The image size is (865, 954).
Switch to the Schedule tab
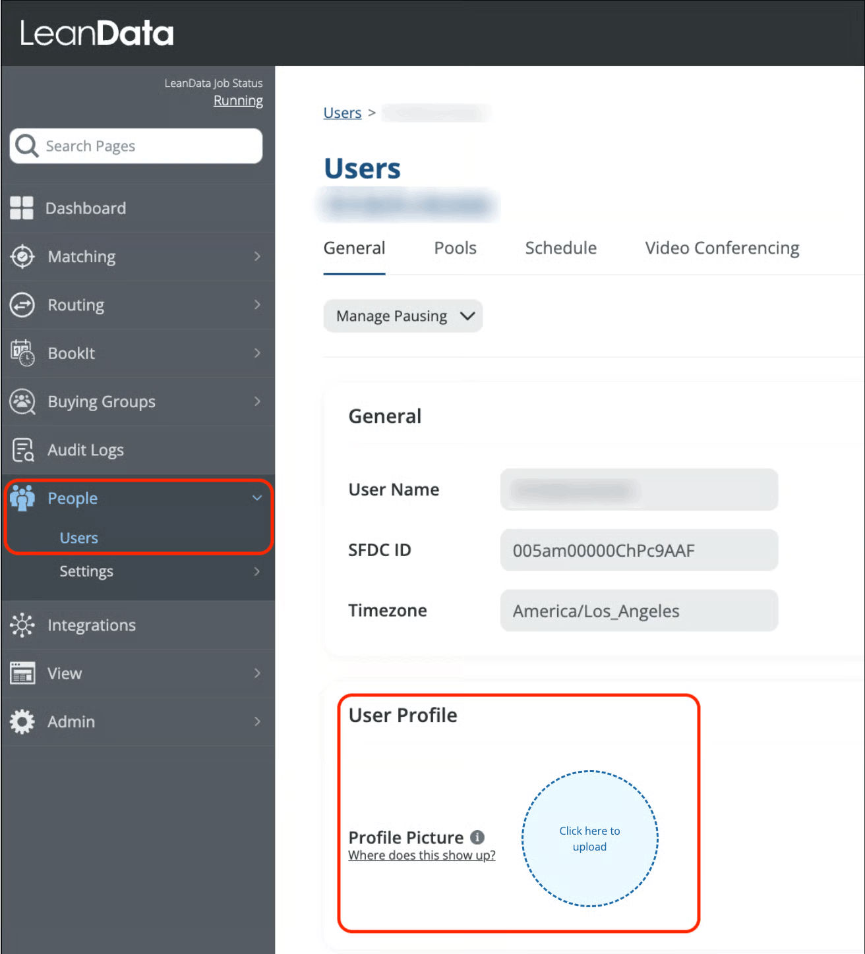[x=561, y=248]
